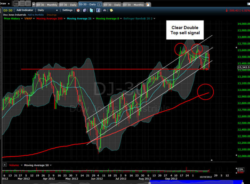Open the Drawings link
This screenshot has width=250, height=184.
[52, 15]
